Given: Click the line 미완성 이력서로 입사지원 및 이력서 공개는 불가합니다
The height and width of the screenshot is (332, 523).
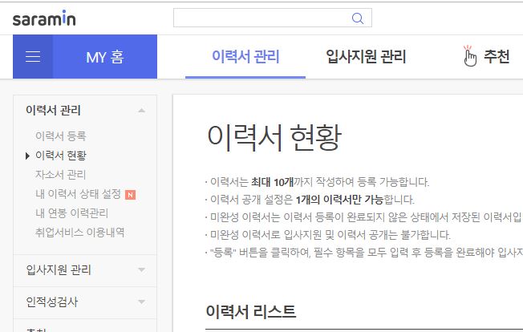Looking at the screenshot, I should [x=330, y=235].
